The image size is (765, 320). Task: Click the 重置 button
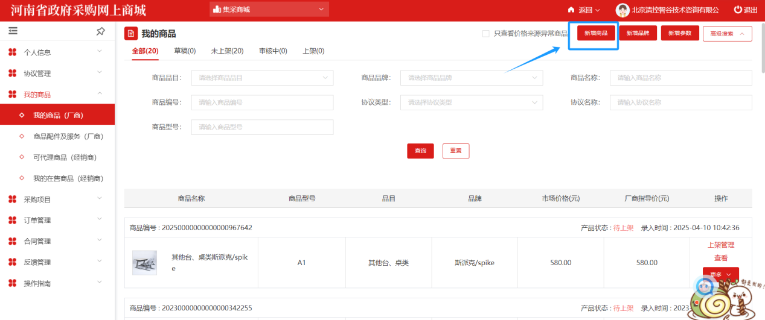point(456,151)
